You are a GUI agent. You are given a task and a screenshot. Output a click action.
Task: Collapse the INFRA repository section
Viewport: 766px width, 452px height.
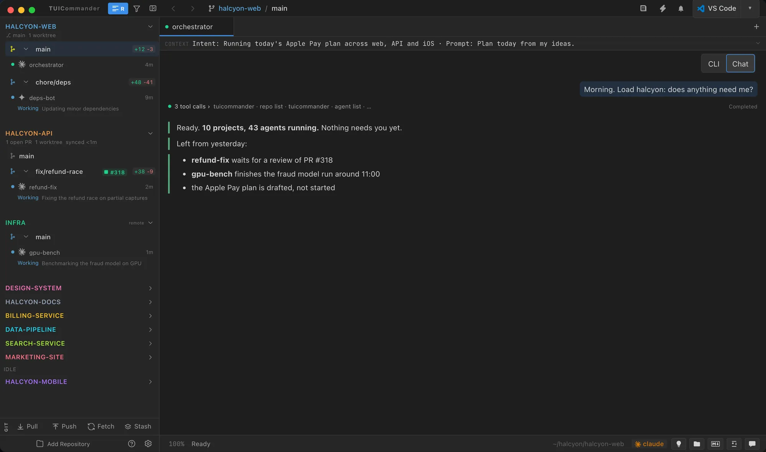pyautogui.click(x=150, y=223)
